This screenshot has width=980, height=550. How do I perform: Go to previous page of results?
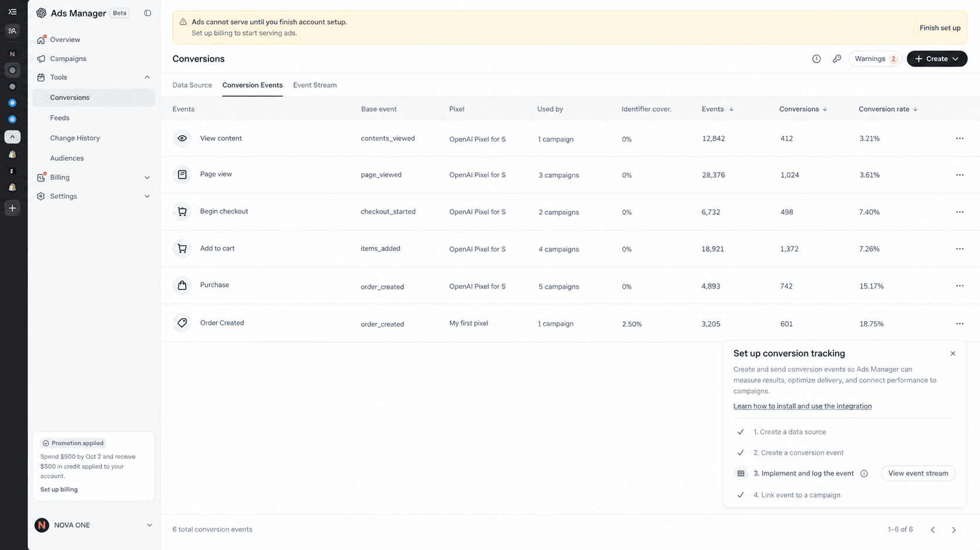pos(933,530)
